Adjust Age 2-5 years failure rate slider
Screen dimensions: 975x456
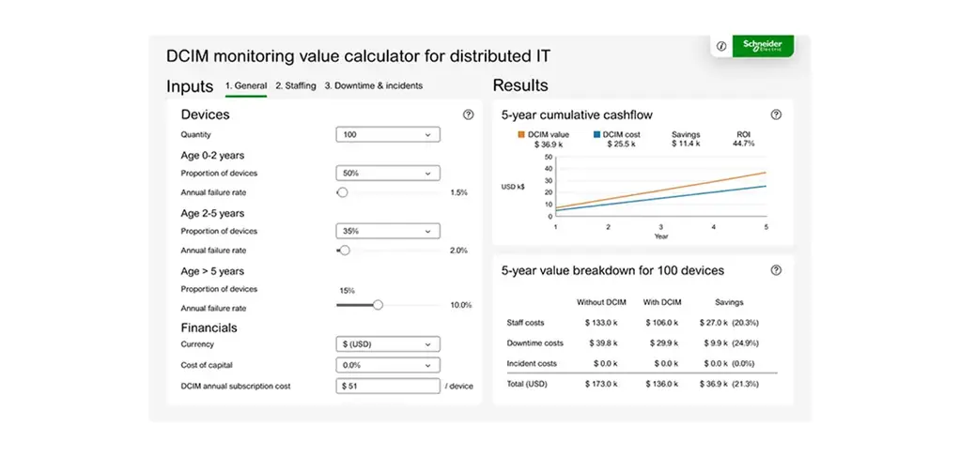(x=345, y=251)
